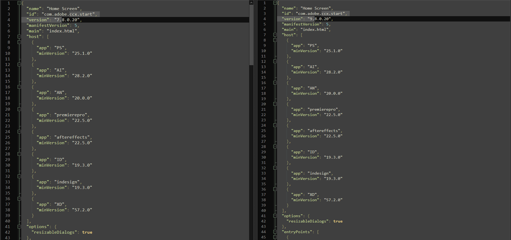
Task: Fold the PS app block in left pane
Action: click(x=19, y=42)
